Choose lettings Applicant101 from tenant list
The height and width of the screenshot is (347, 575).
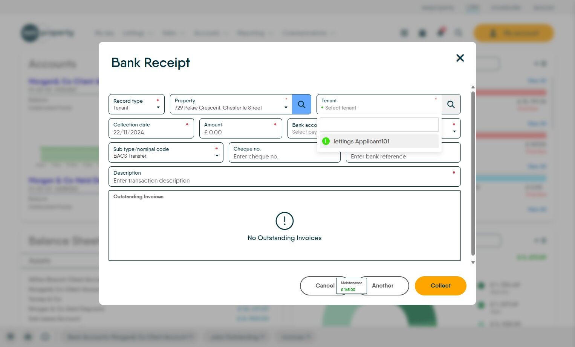tap(379, 141)
